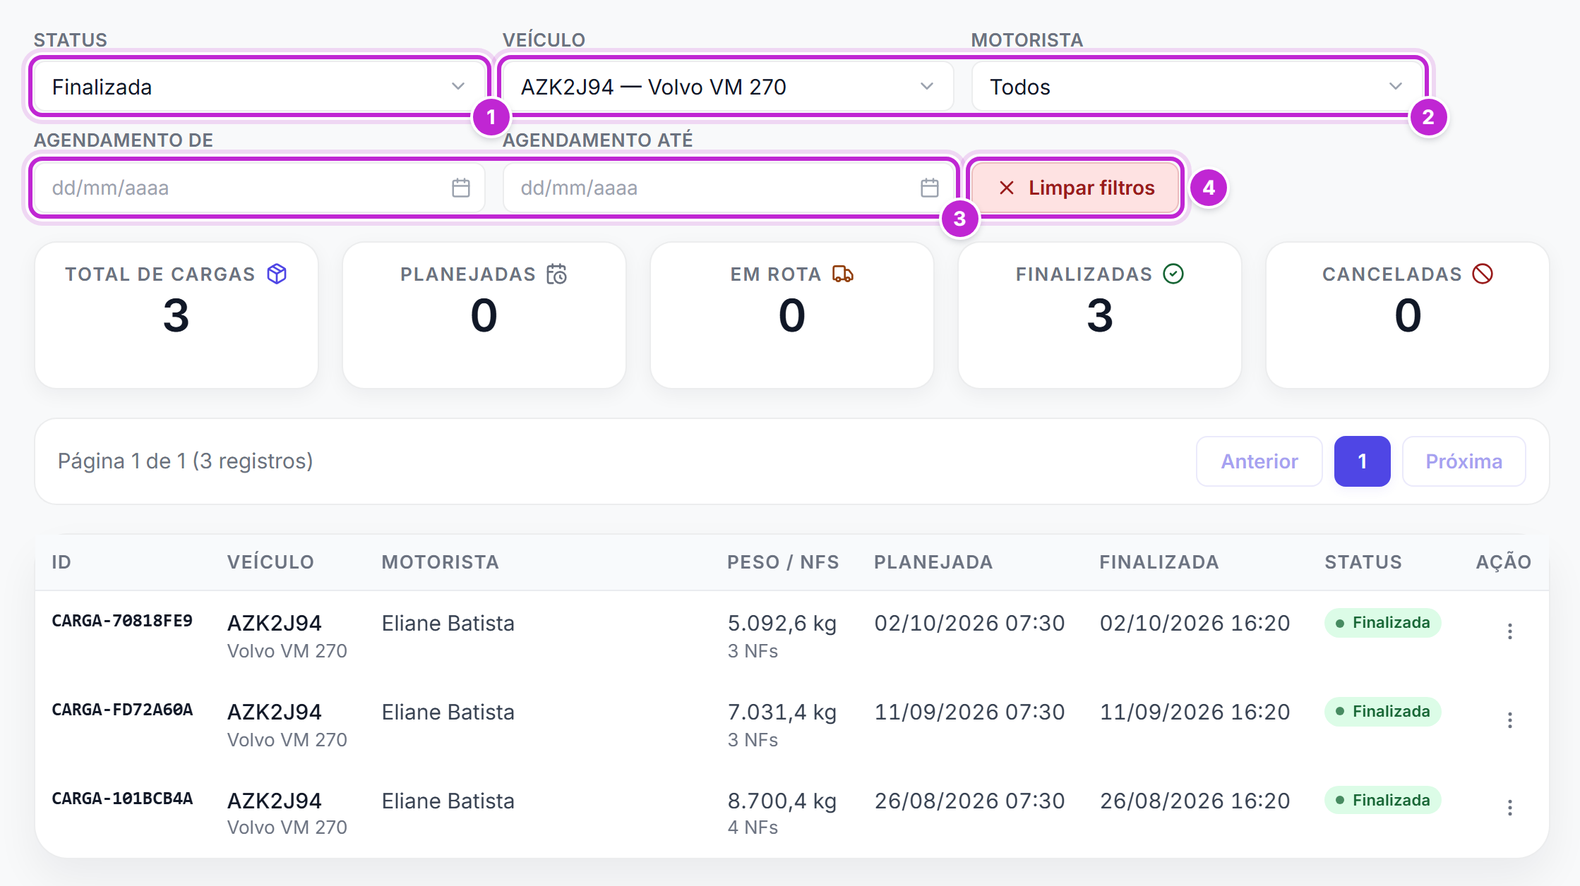The image size is (1580, 886).
Task: Click the Página 1 de 1 (3 registros) text
Action: (x=185, y=461)
